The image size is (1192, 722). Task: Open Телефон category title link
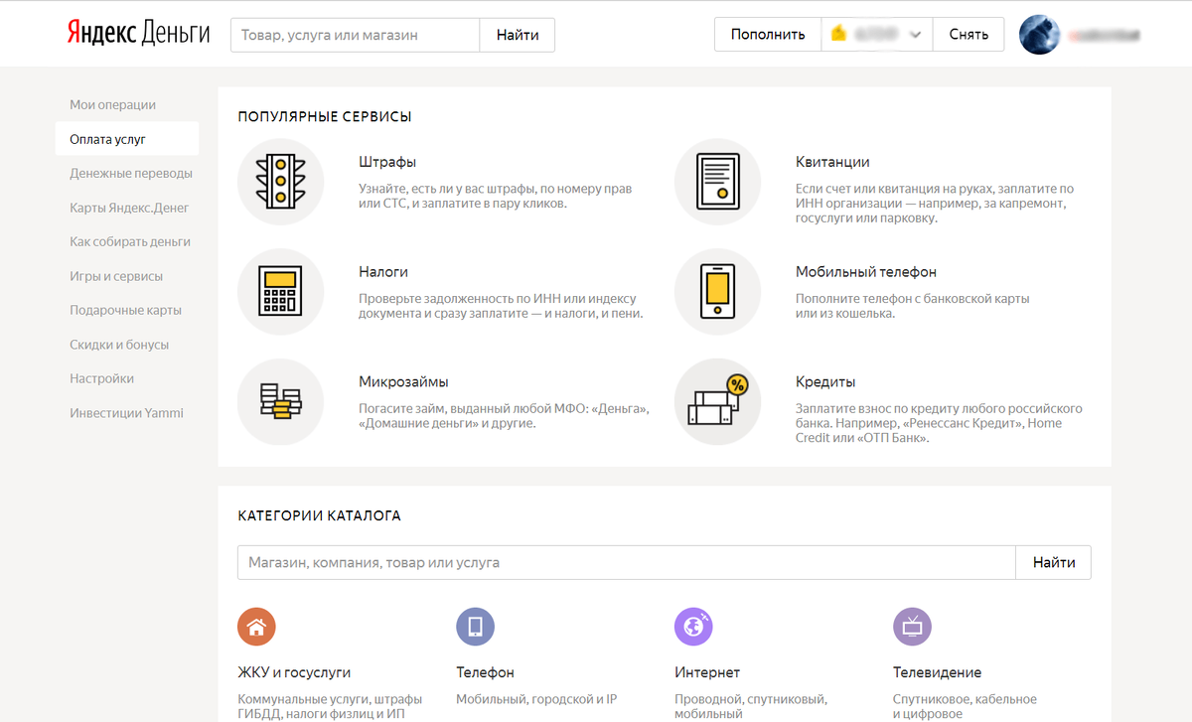point(485,672)
